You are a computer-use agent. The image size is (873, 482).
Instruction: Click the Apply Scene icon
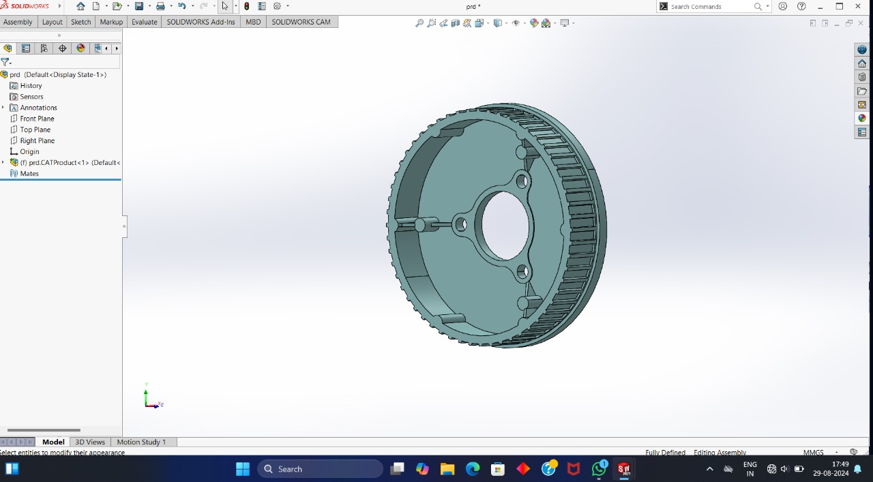tap(546, 23)
